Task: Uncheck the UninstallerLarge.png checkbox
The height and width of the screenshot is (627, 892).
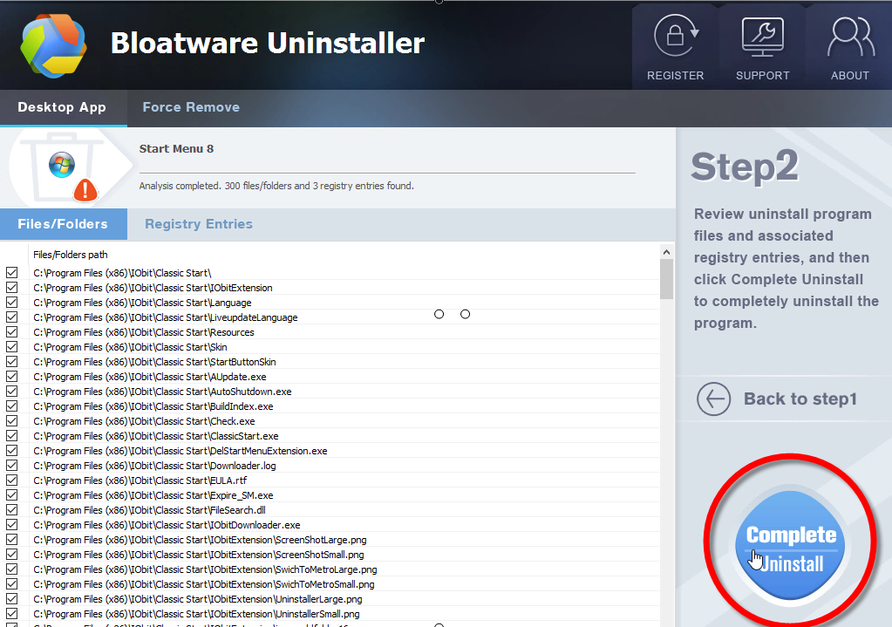Action: (x=12, y=598)
